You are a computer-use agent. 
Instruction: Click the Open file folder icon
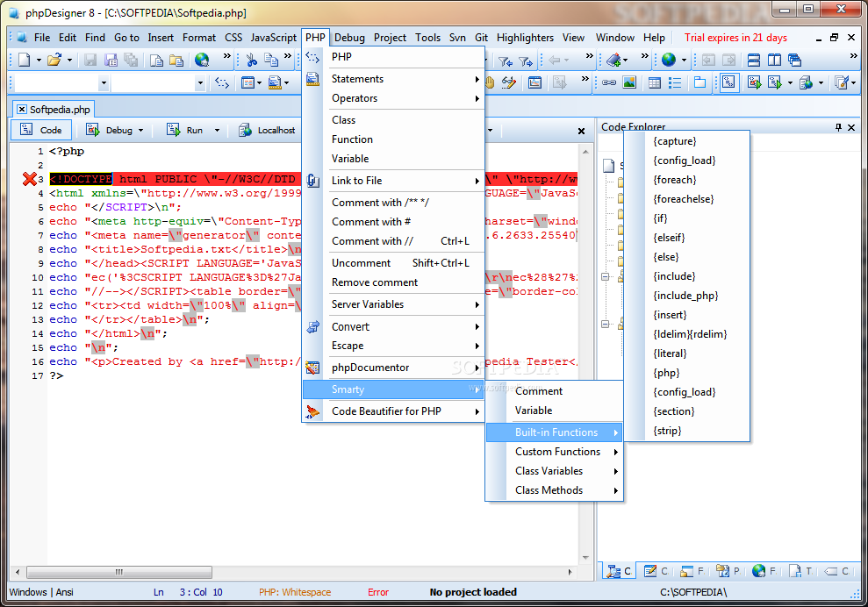point(54,60)
